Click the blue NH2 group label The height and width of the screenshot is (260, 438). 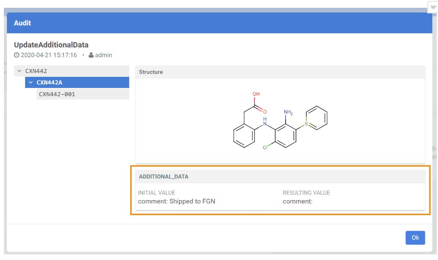pyautogui.click(x=288, y=113)
